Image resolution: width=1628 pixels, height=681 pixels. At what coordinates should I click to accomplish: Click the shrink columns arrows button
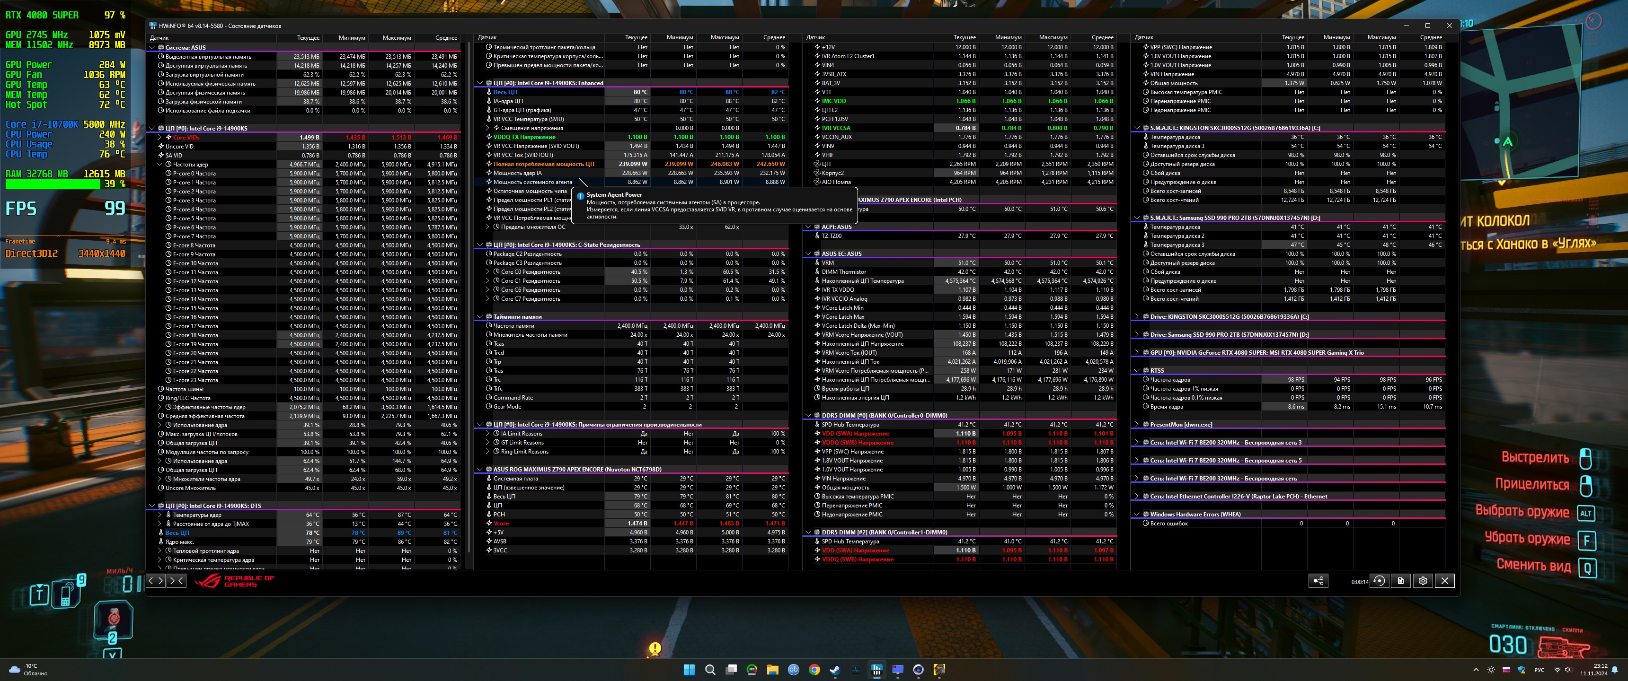pos(177,581)
